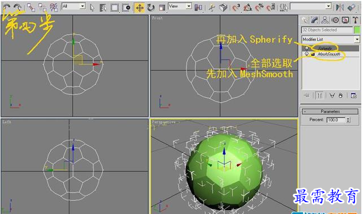This screenshot has width=363, height=214.
Task: Click the Front viewport label
Action: 157,18
